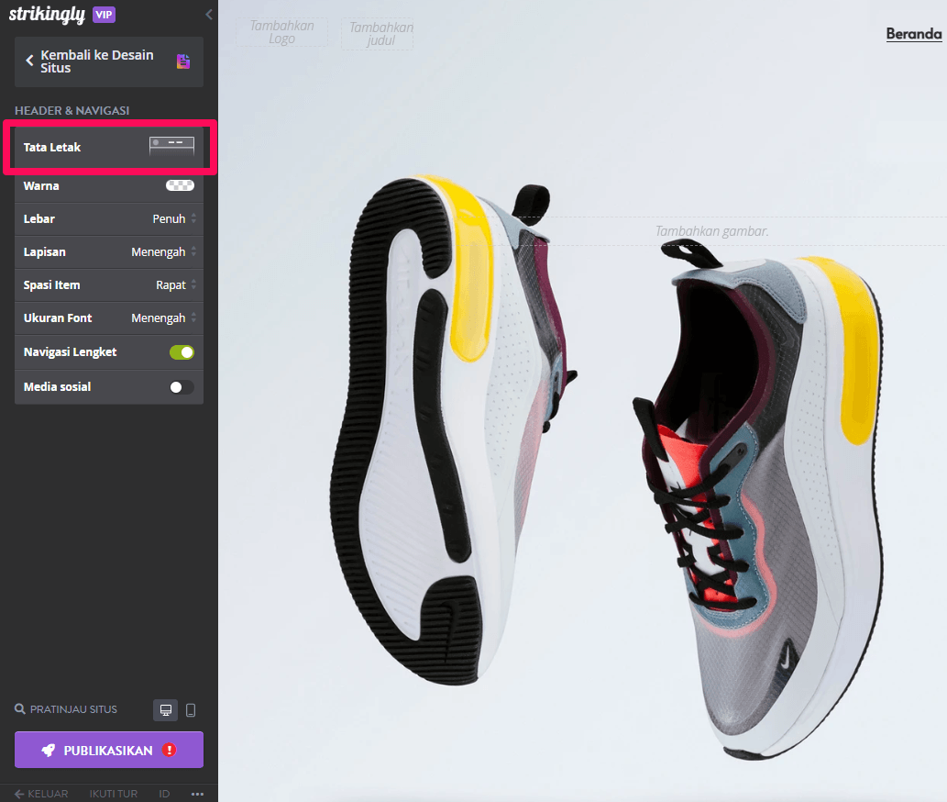Click the Warna label

click(x=41, y=185)
